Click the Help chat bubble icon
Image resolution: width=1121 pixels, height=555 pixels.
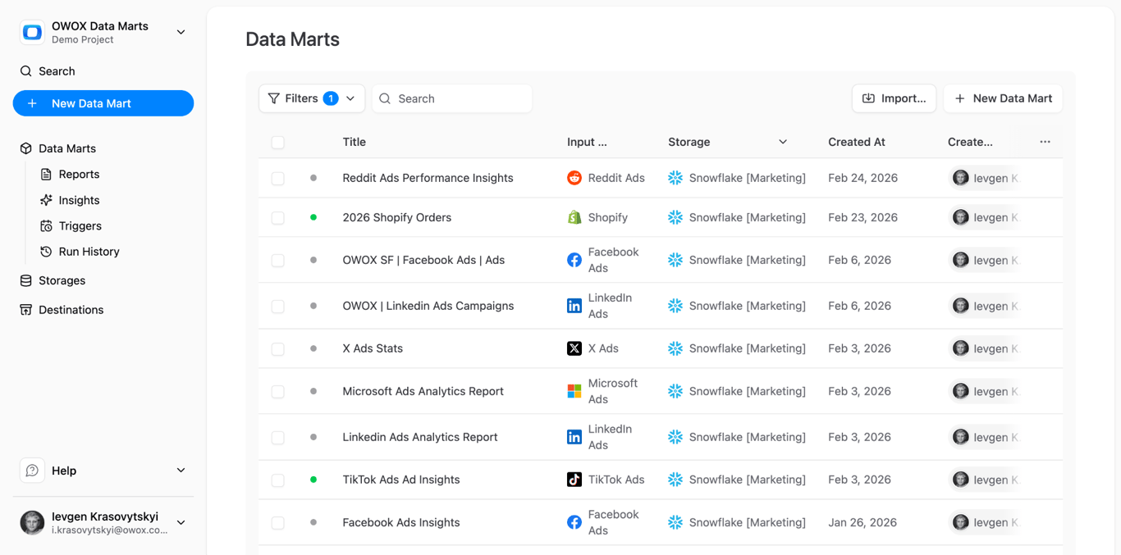click(x=32, y=471)
